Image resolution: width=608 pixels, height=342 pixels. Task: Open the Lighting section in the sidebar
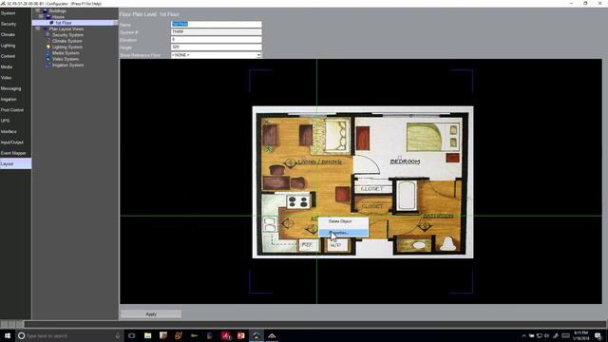tap(15, 46)
